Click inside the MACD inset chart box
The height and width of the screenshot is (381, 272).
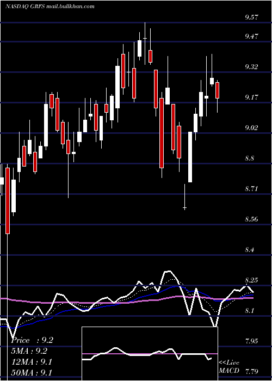click(x=150, y=354)
